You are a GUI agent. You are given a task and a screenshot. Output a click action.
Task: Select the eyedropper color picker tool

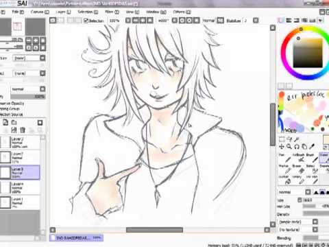312,147
